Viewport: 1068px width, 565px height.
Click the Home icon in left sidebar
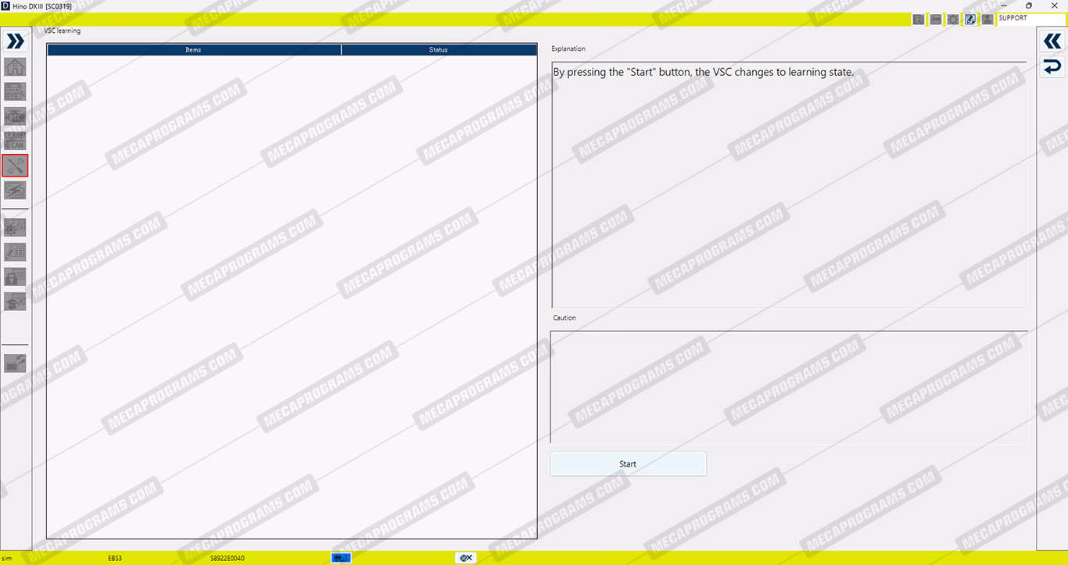point(15,67)
